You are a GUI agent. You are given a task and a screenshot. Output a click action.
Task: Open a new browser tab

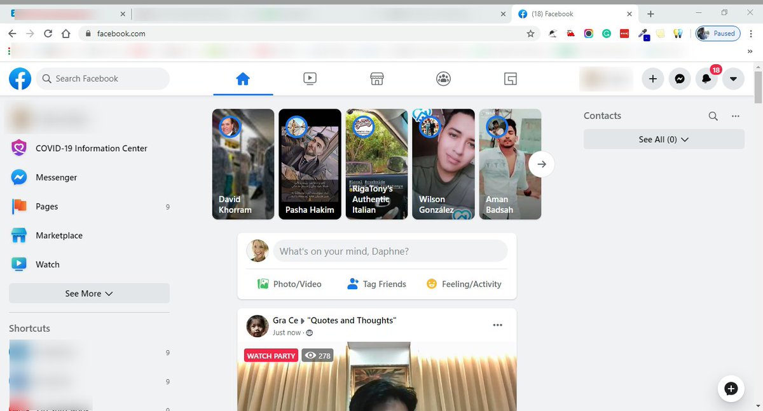[650, 14]
